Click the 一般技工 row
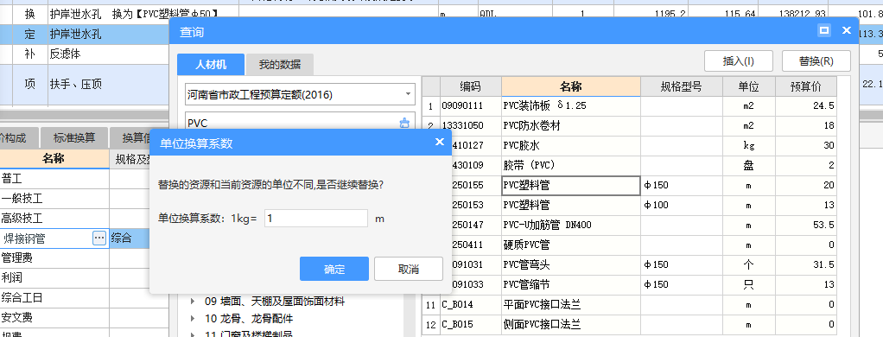Screen dimensions: 883x337 54,199
